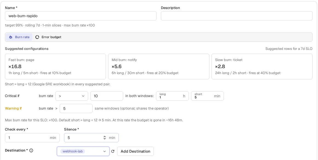
Task: Click the "Warning if" label
Action: click(13, 108)
